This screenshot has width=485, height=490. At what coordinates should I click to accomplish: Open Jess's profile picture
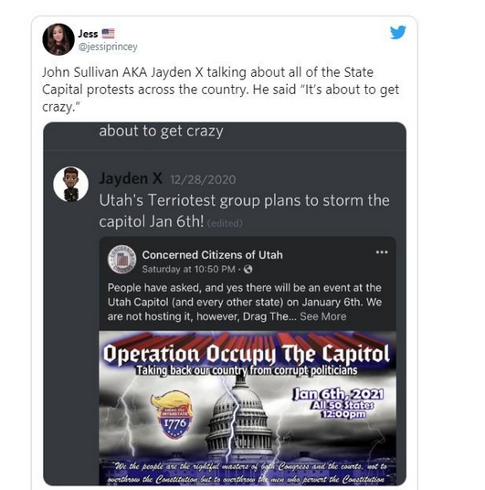(x=58, y=39)
